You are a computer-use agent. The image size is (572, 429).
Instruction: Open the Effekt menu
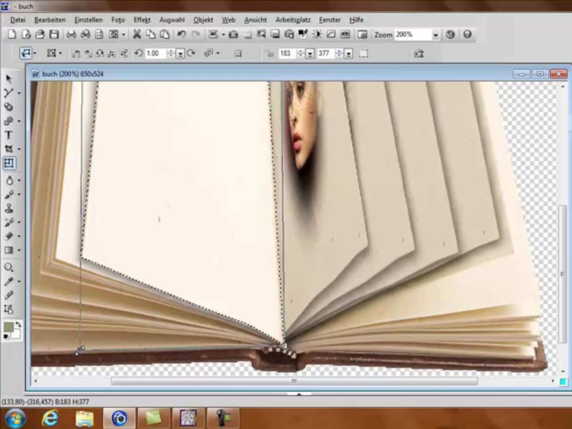pyautogui.click(x=142, y=20)
